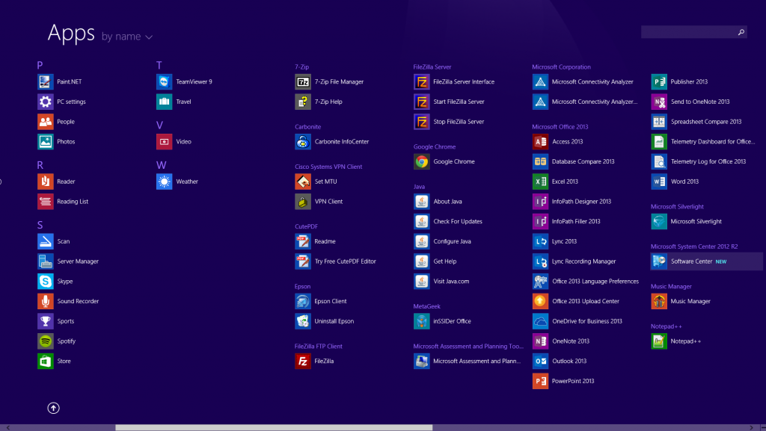This screenshot has height=431, width=766.
Task: Open the Weather app icon
Action: pos(164,182)
